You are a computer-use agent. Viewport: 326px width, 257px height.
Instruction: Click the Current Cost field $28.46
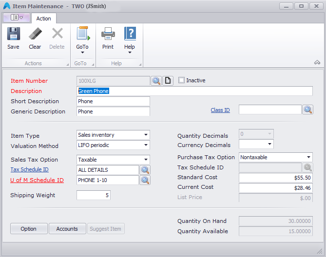coord(276,188)
